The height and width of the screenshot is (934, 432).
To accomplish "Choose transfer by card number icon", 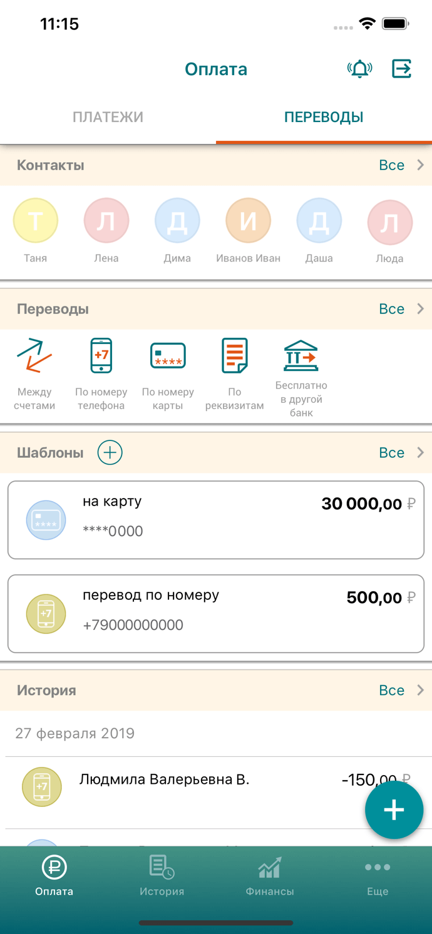I will pos(168,355).
